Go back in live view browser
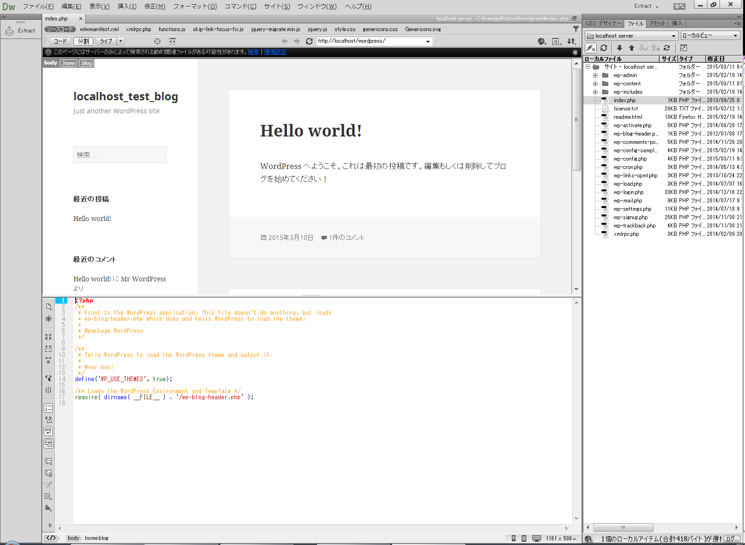Viewport: 745px width, 545px height. coord(285,41)
